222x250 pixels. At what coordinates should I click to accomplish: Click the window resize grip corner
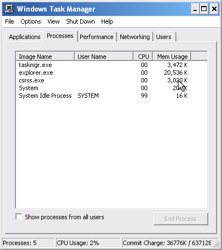click(217, 245)
